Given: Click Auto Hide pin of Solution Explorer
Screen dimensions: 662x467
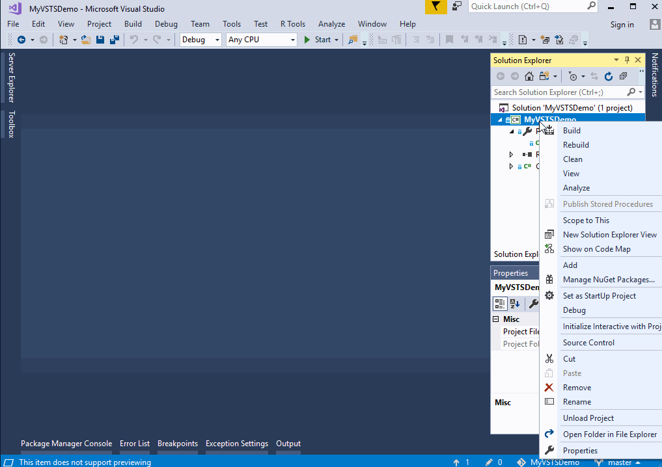Looking at the screenshot, I should (x=627, y=60).
